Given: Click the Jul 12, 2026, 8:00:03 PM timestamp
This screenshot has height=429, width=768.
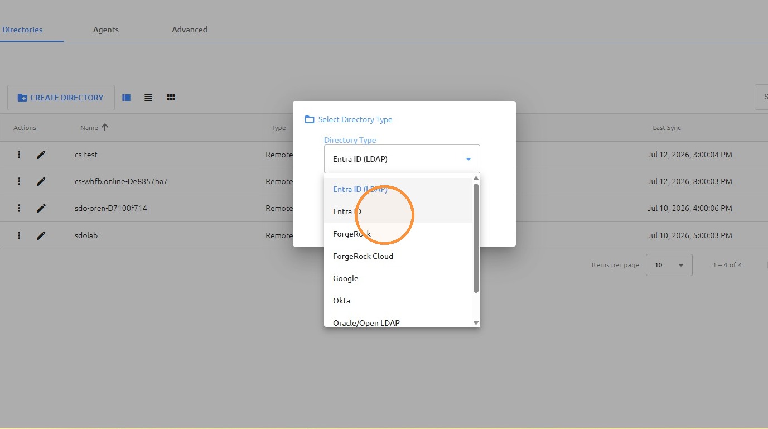Looking at the screenshot, I should tap(690, 181).
